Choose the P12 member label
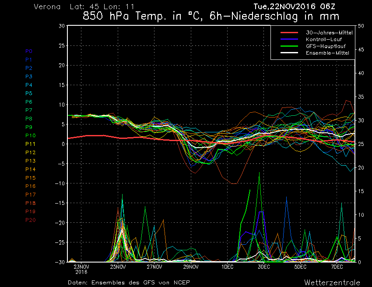 (x=31, y=152)
